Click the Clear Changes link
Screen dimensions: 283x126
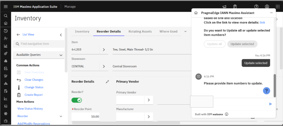coord(34,80)
